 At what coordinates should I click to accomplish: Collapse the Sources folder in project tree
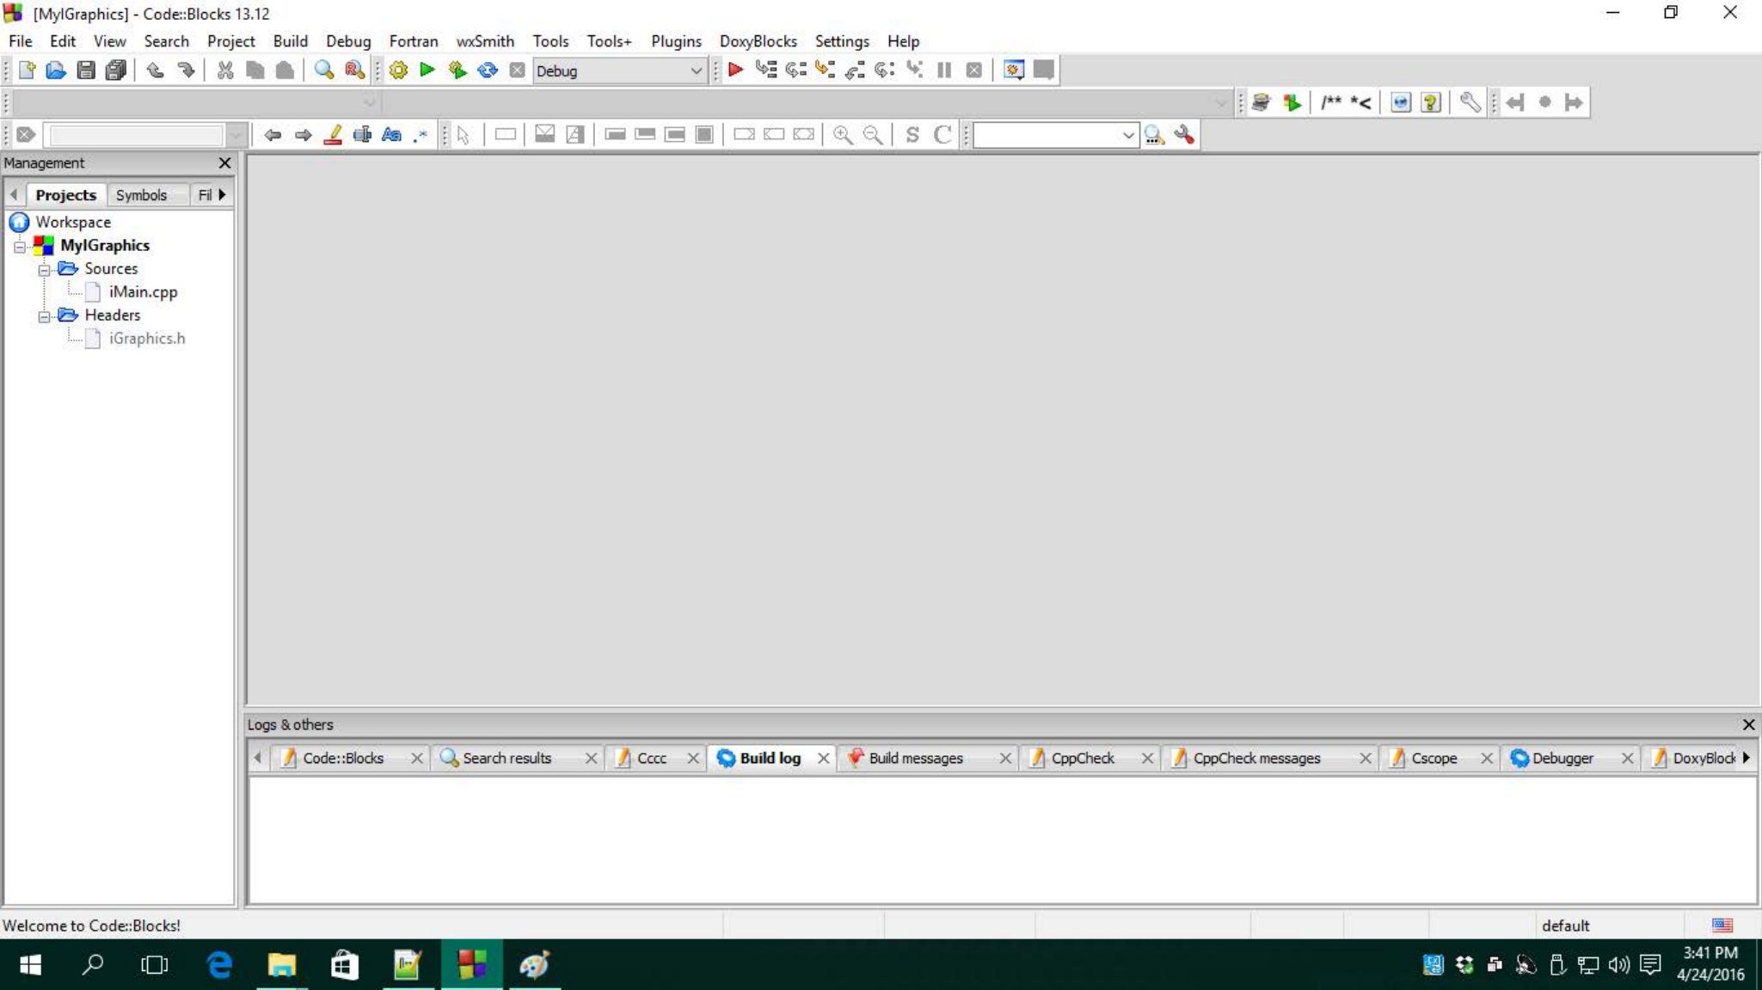(x=44, y=270)
